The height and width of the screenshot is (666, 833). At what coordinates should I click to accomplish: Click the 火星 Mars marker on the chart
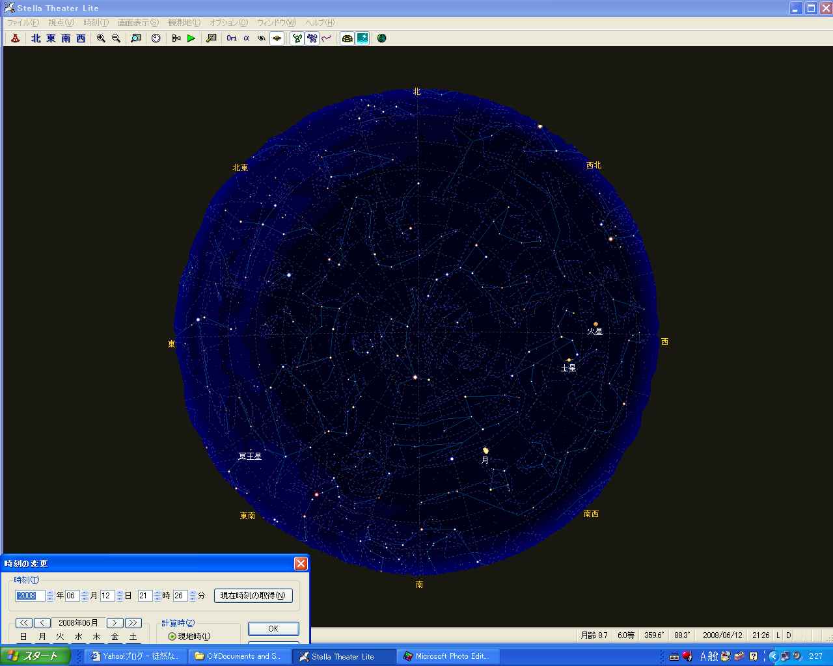(x=595, y=324)
